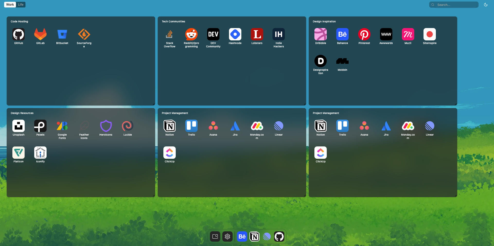Open Dribbble in Design Inspiration

[x=321, y=34]
